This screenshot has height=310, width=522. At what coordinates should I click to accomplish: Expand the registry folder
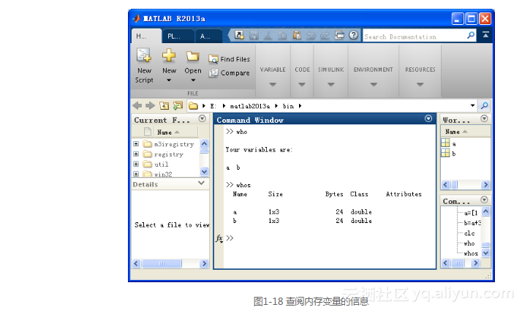(136, 154)
